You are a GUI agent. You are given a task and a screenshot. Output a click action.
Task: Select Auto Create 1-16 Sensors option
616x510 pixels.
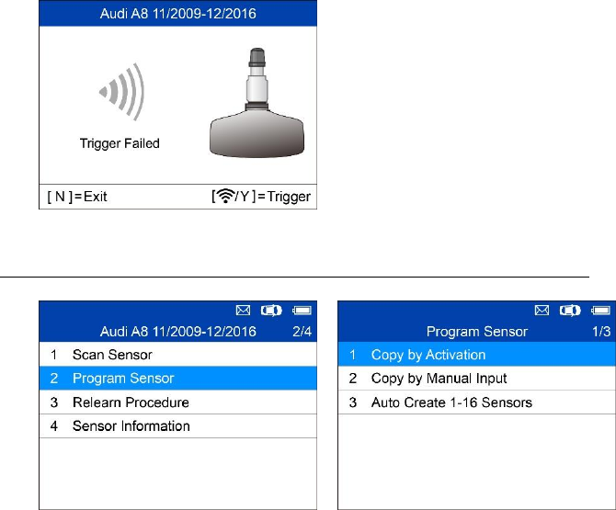pos(476,402)
